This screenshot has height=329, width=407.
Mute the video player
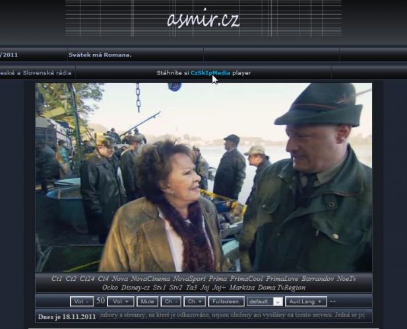pos(147,301)
